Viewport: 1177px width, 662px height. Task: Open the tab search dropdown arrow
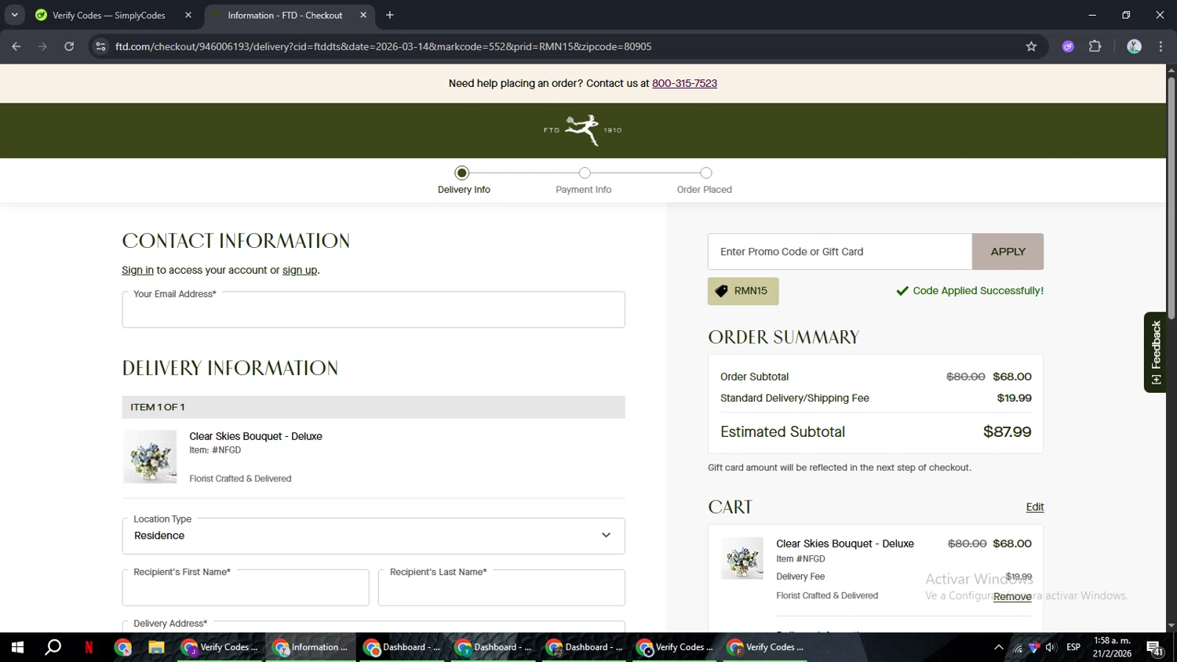pyautogui.click(x=14, y=15)
